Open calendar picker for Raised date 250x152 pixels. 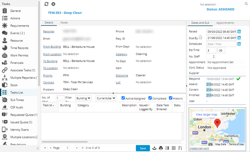coord(239,31)
